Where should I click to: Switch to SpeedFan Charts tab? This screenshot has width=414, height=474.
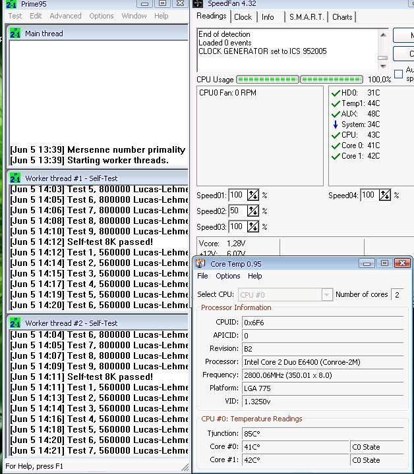pyautogui.click(x=342, y=17)
